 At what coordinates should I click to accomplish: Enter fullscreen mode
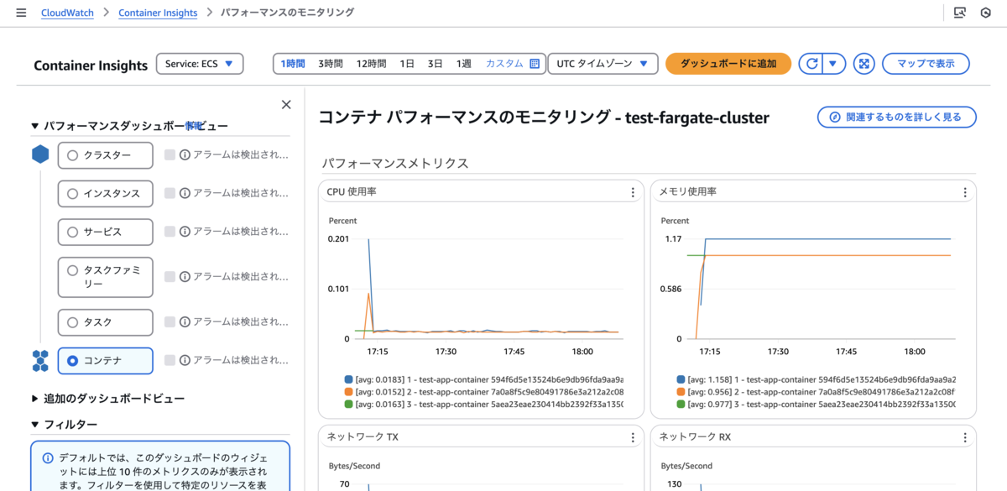point(864,64)
